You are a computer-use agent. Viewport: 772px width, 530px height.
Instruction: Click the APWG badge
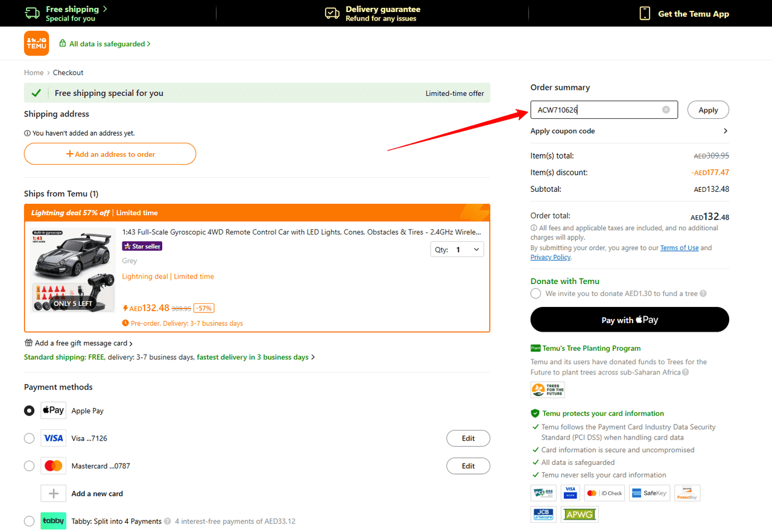(580, 514)
